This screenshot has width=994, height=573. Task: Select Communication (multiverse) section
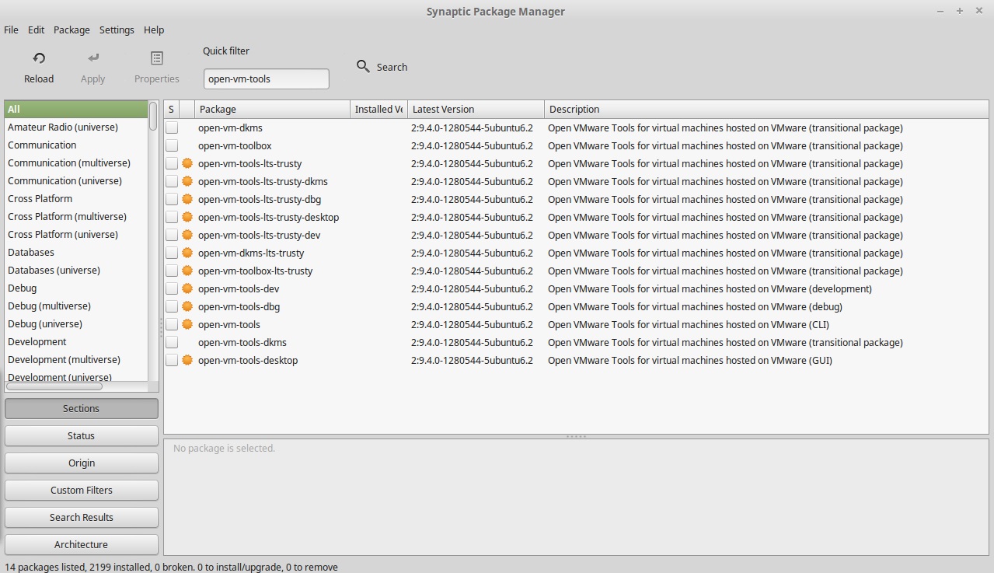click(x=76, y=162)
